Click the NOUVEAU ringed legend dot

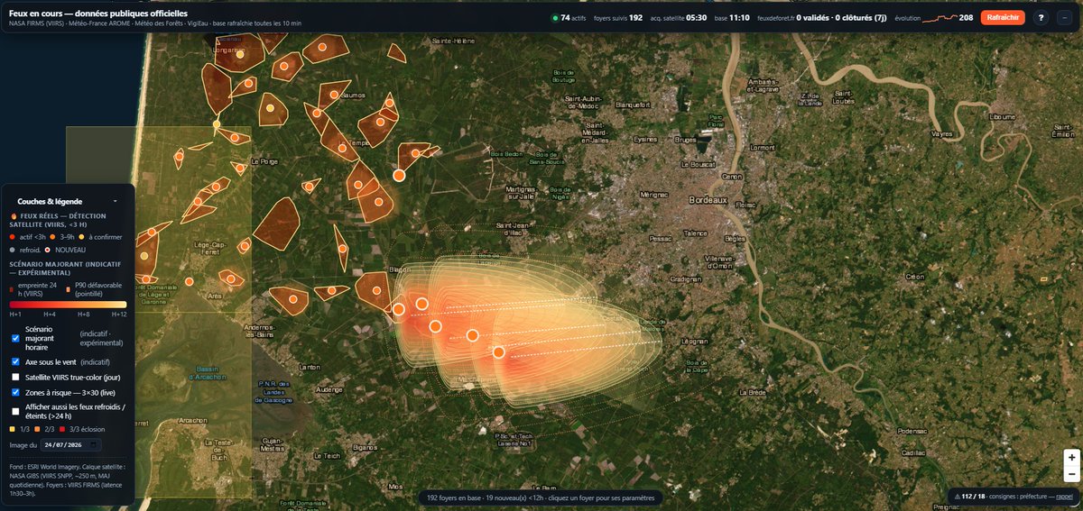[48, 250]
